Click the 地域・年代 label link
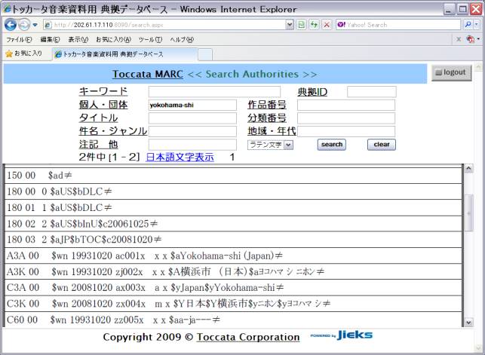Viewport: 485px width, 355px height. click(272, 131)
